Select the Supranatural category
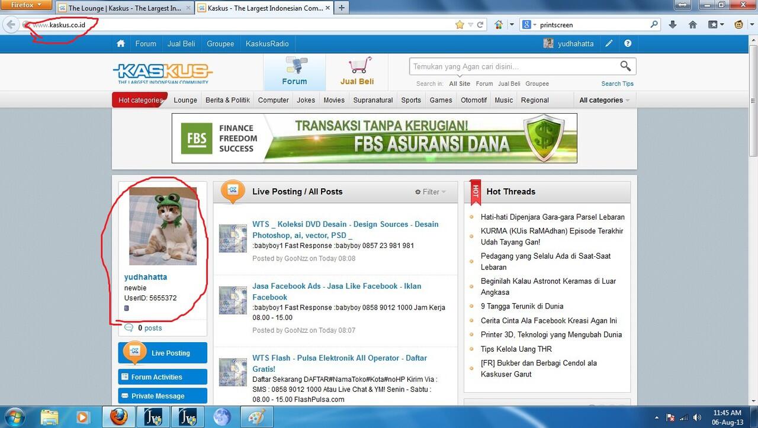Viewport: 758px width, 428px height. [x=373, y=100]
